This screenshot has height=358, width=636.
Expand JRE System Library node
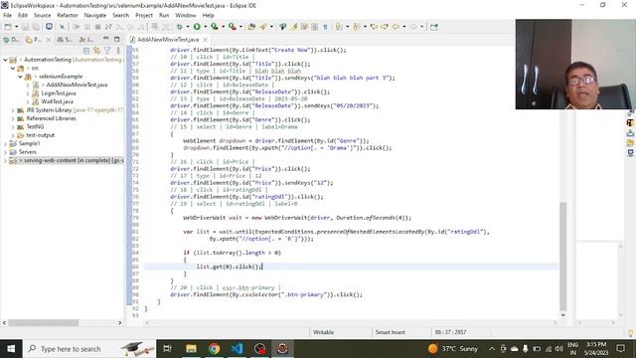coord(13,110)
